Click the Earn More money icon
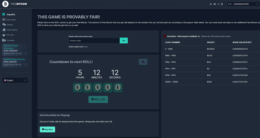This screenshot has width=260, height=138. [x=4, y=19]
